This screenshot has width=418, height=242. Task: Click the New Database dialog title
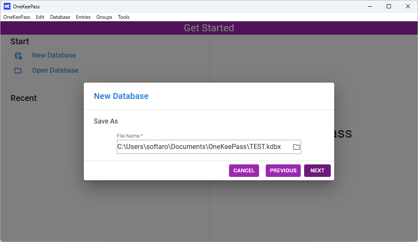[x=121, y=96]
